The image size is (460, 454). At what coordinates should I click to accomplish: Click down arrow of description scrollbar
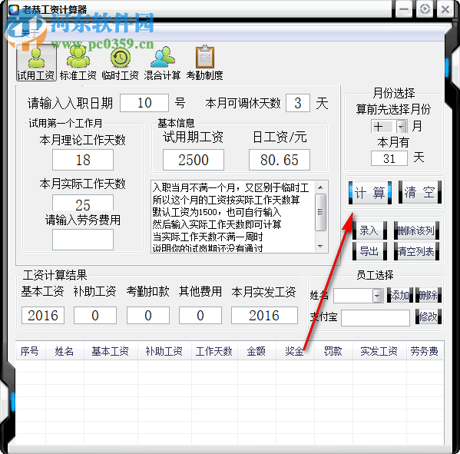320,247
